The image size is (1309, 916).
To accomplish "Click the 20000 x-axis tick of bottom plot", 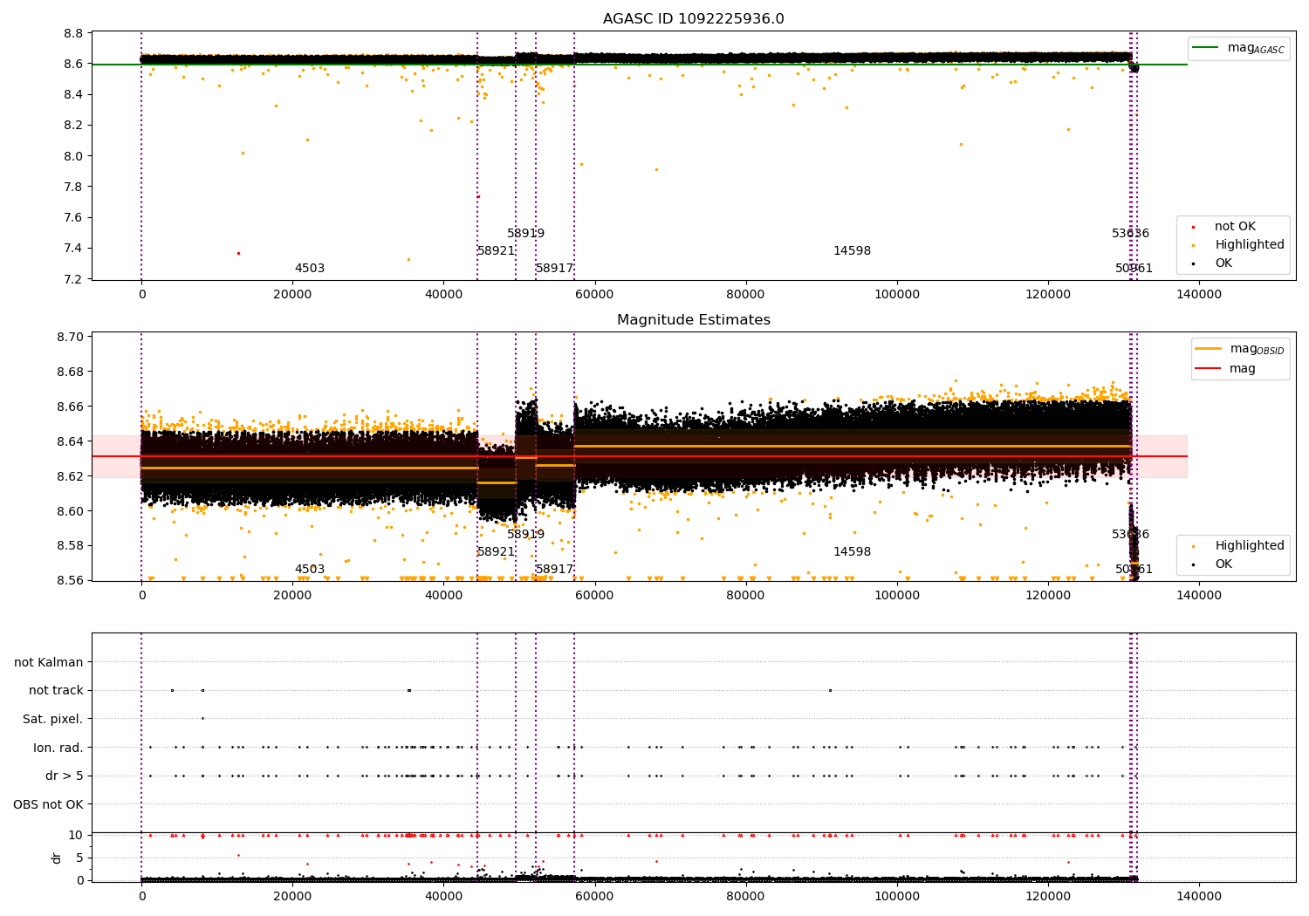I will pos(292,896).
